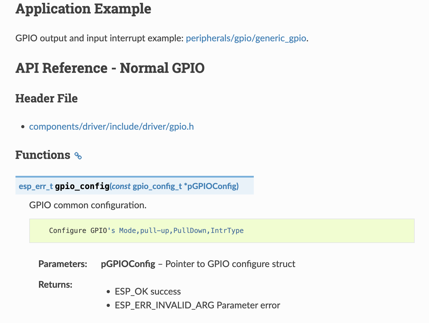This screenshot has height=323, width=429.
Task: Click the Header File heading
Action: click(46, 98)
